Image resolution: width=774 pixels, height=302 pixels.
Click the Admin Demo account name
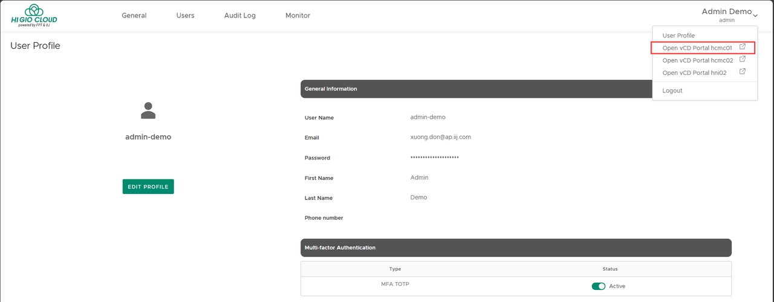click(x=726, y=11)
